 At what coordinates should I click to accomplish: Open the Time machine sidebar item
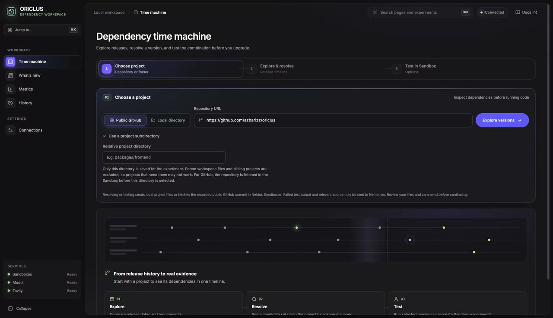(x=42, y=62)
